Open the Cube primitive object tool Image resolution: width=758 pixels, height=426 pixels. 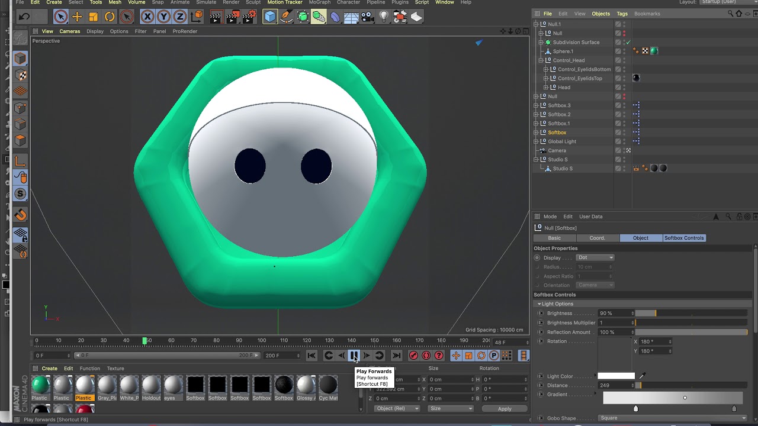pyautogui.click(x=270, y=17)
